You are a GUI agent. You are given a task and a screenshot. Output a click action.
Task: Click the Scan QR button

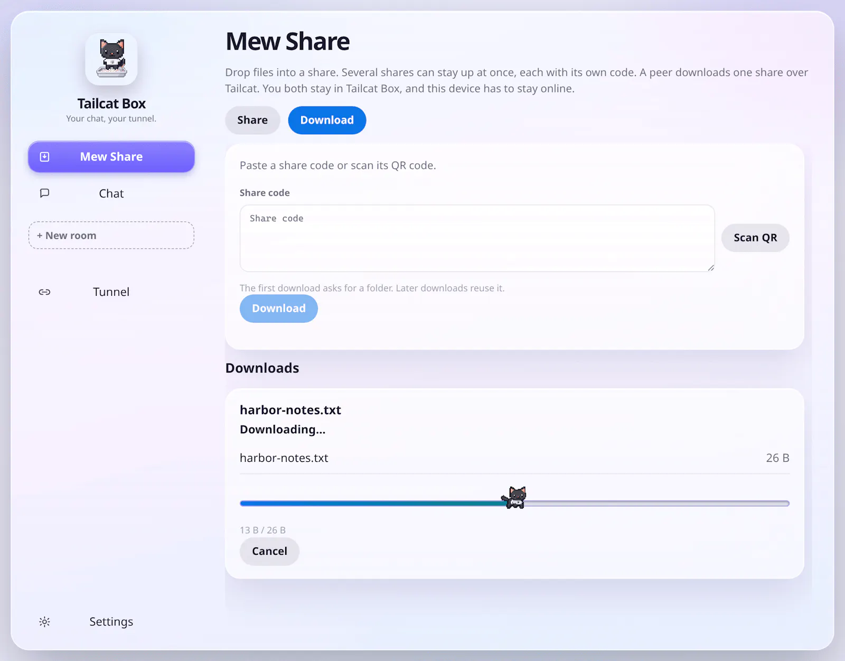point(755,238)
